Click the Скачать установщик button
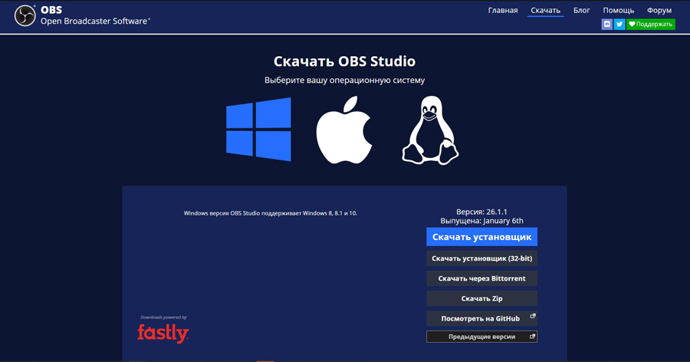 tap(481, 237)
